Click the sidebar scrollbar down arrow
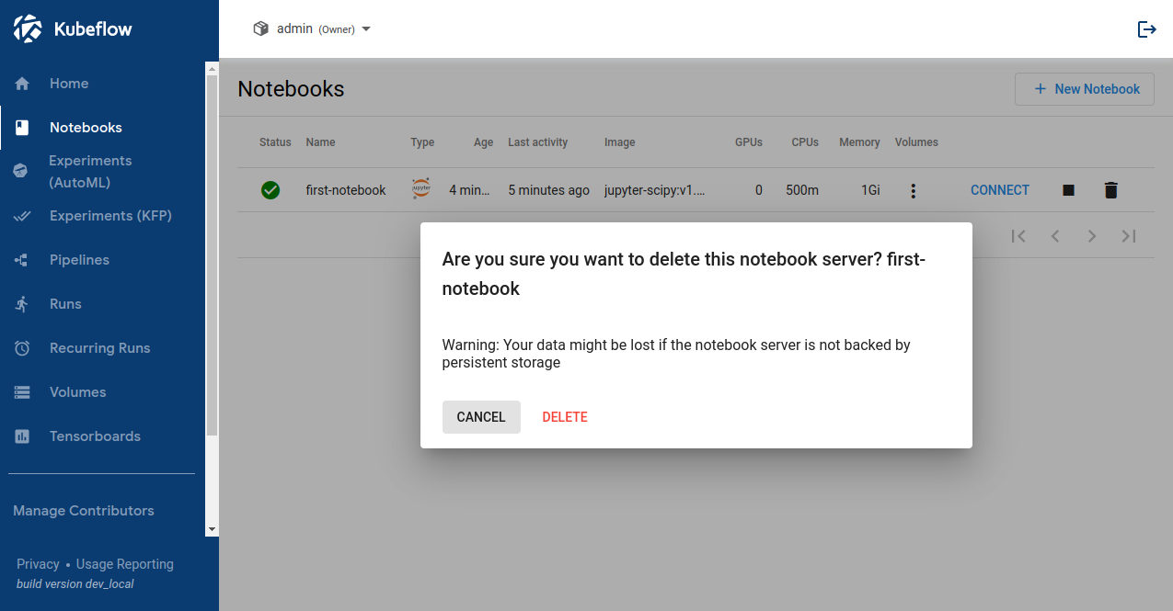 point(212,529)
